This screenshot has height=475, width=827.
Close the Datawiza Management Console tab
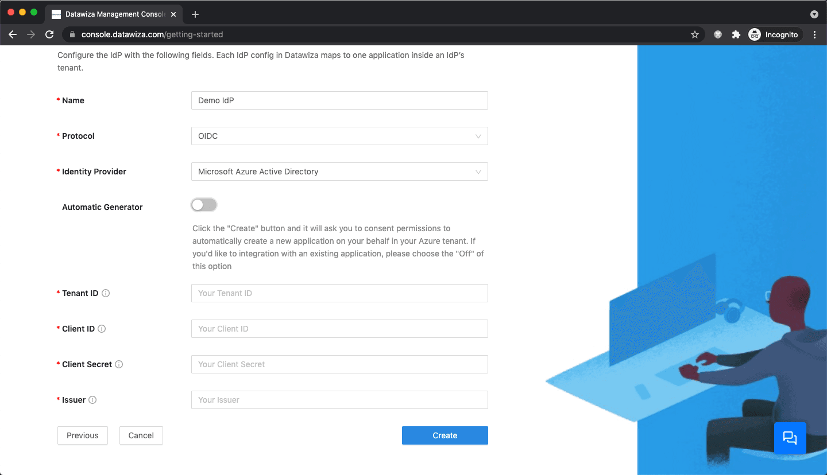click(173, 14)
